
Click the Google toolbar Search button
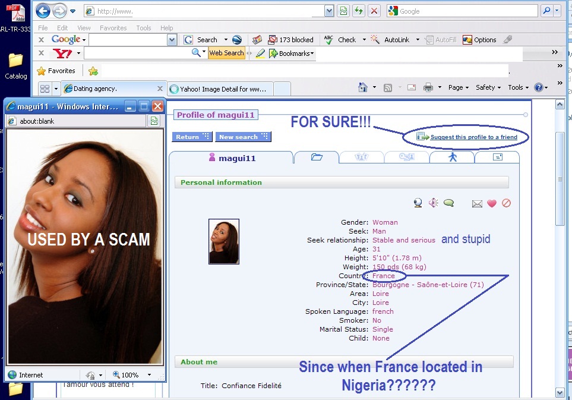(202, 40)
